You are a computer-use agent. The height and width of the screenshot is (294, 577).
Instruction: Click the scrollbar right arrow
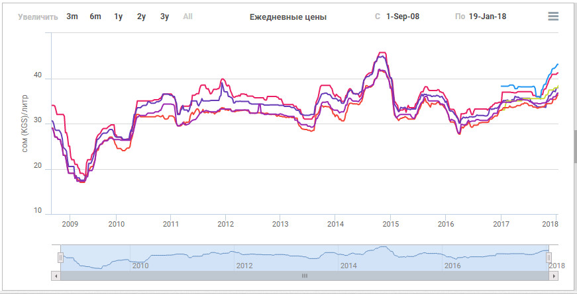pos(554,276)
